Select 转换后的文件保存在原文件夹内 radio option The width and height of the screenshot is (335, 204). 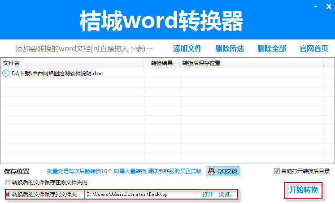pos(8,182)
